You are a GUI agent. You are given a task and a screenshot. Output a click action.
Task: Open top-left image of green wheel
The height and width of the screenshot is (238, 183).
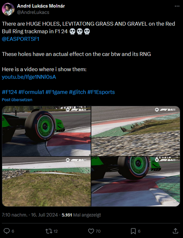tap(46, 131)
